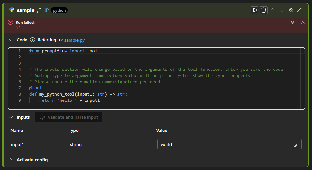Click the Name column header
Screen dimensions: 312x170
(x=17, y=130)
